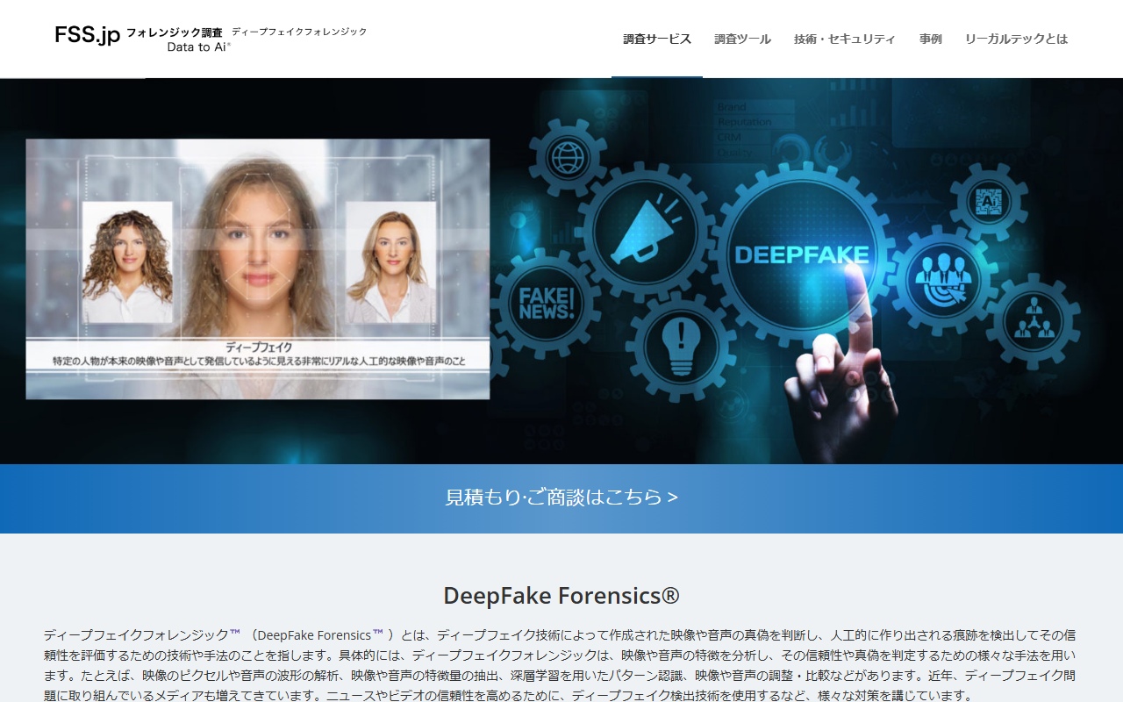1123x702 pixels.
Task: Click the people network gear icon
Action: [1033, 319]
